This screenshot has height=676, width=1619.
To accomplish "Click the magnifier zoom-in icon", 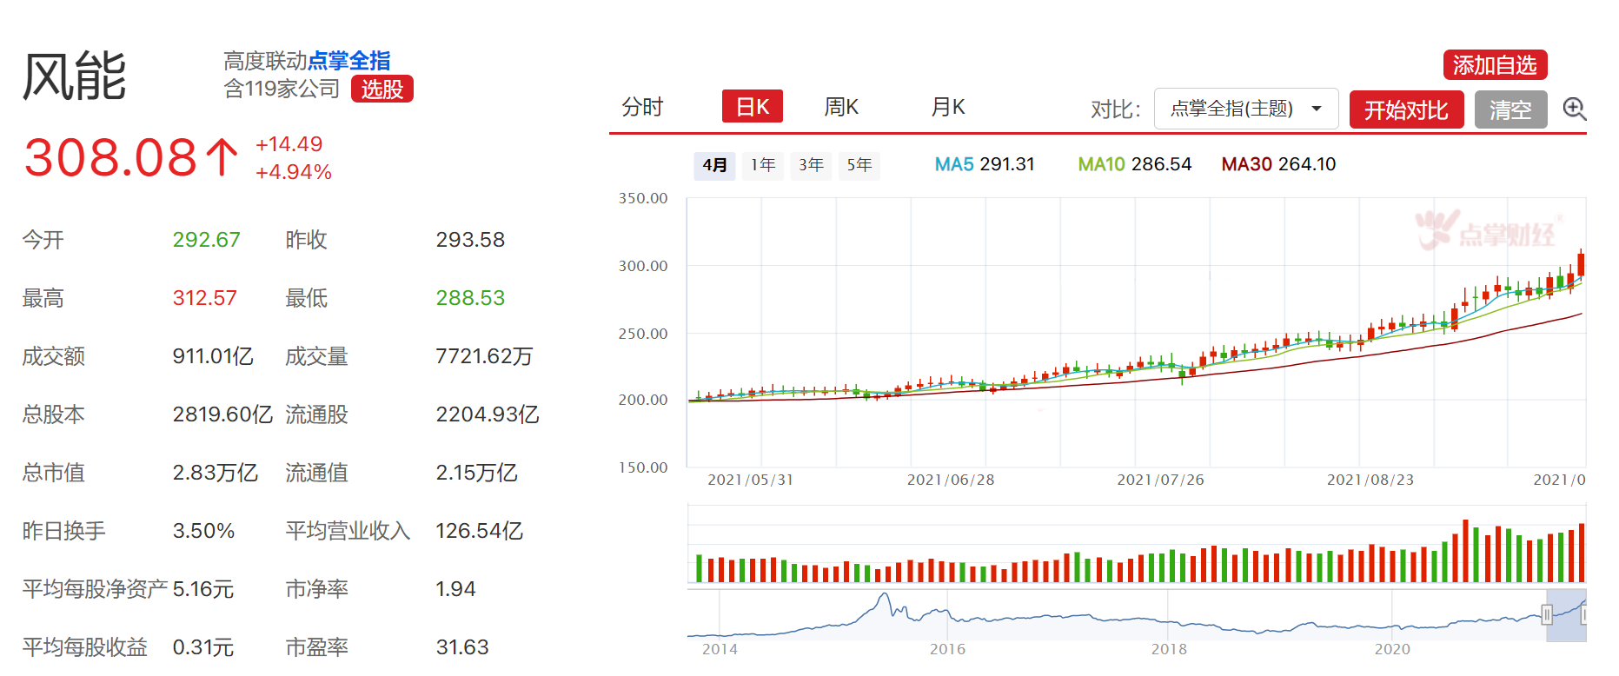I will point(1574,109).
